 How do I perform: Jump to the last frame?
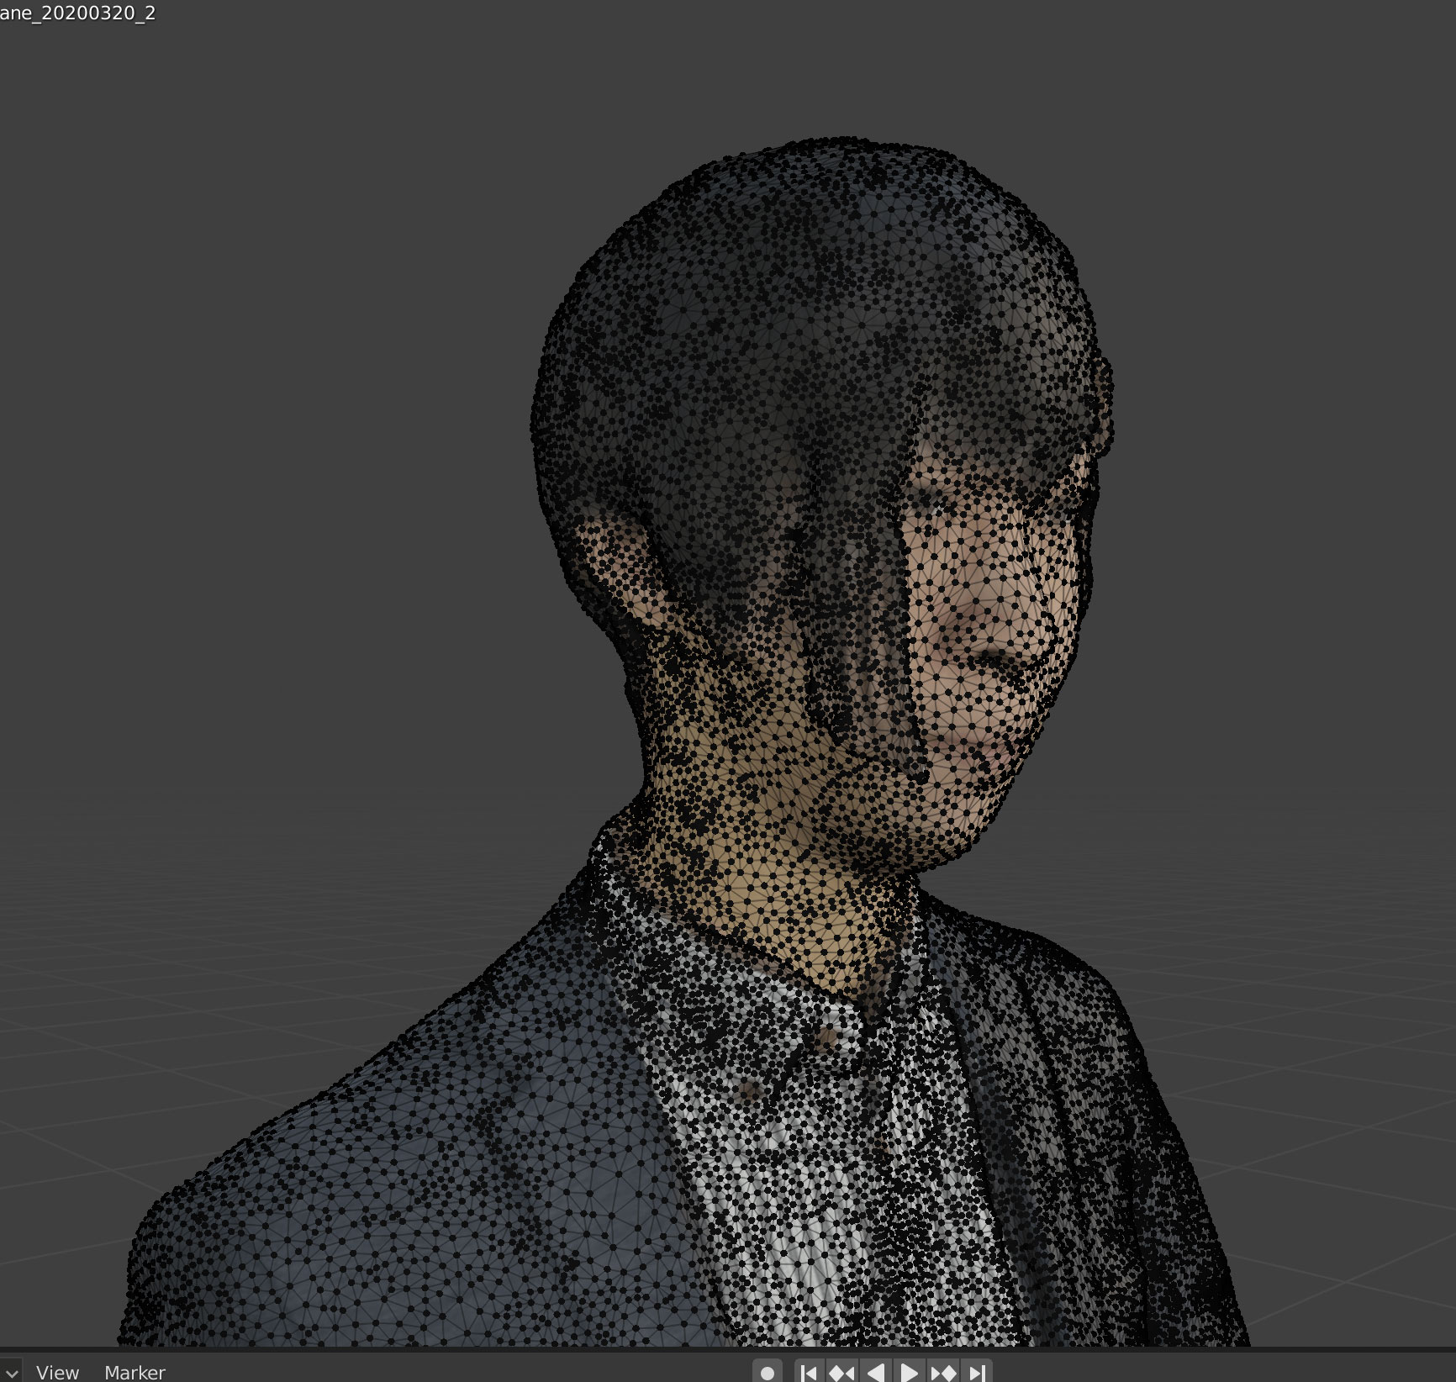pos(977,1373)
